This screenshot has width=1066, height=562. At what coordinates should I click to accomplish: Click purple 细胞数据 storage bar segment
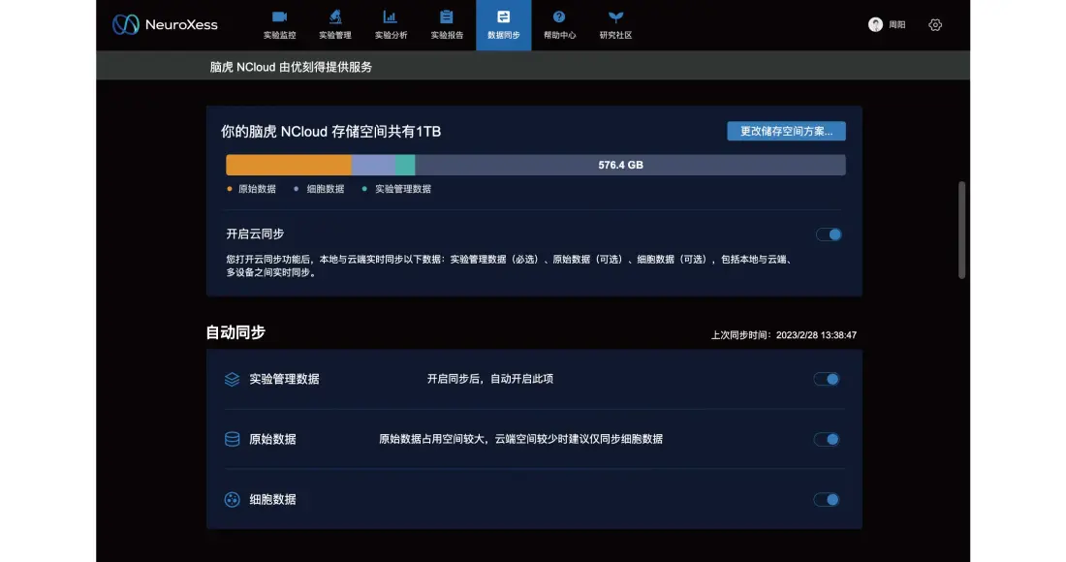(373, 165)
